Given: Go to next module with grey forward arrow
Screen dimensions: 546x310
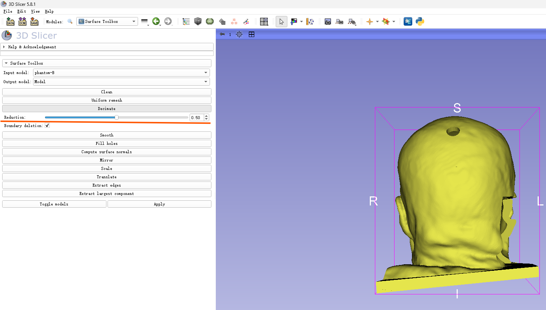Looking at the screenshot, I should [168, 21].
